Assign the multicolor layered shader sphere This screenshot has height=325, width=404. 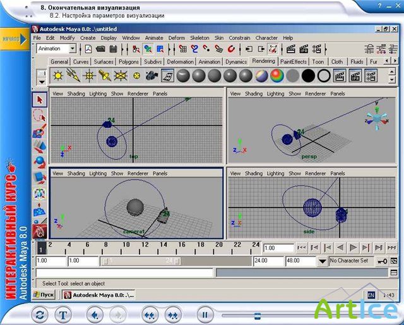(261, 76)
